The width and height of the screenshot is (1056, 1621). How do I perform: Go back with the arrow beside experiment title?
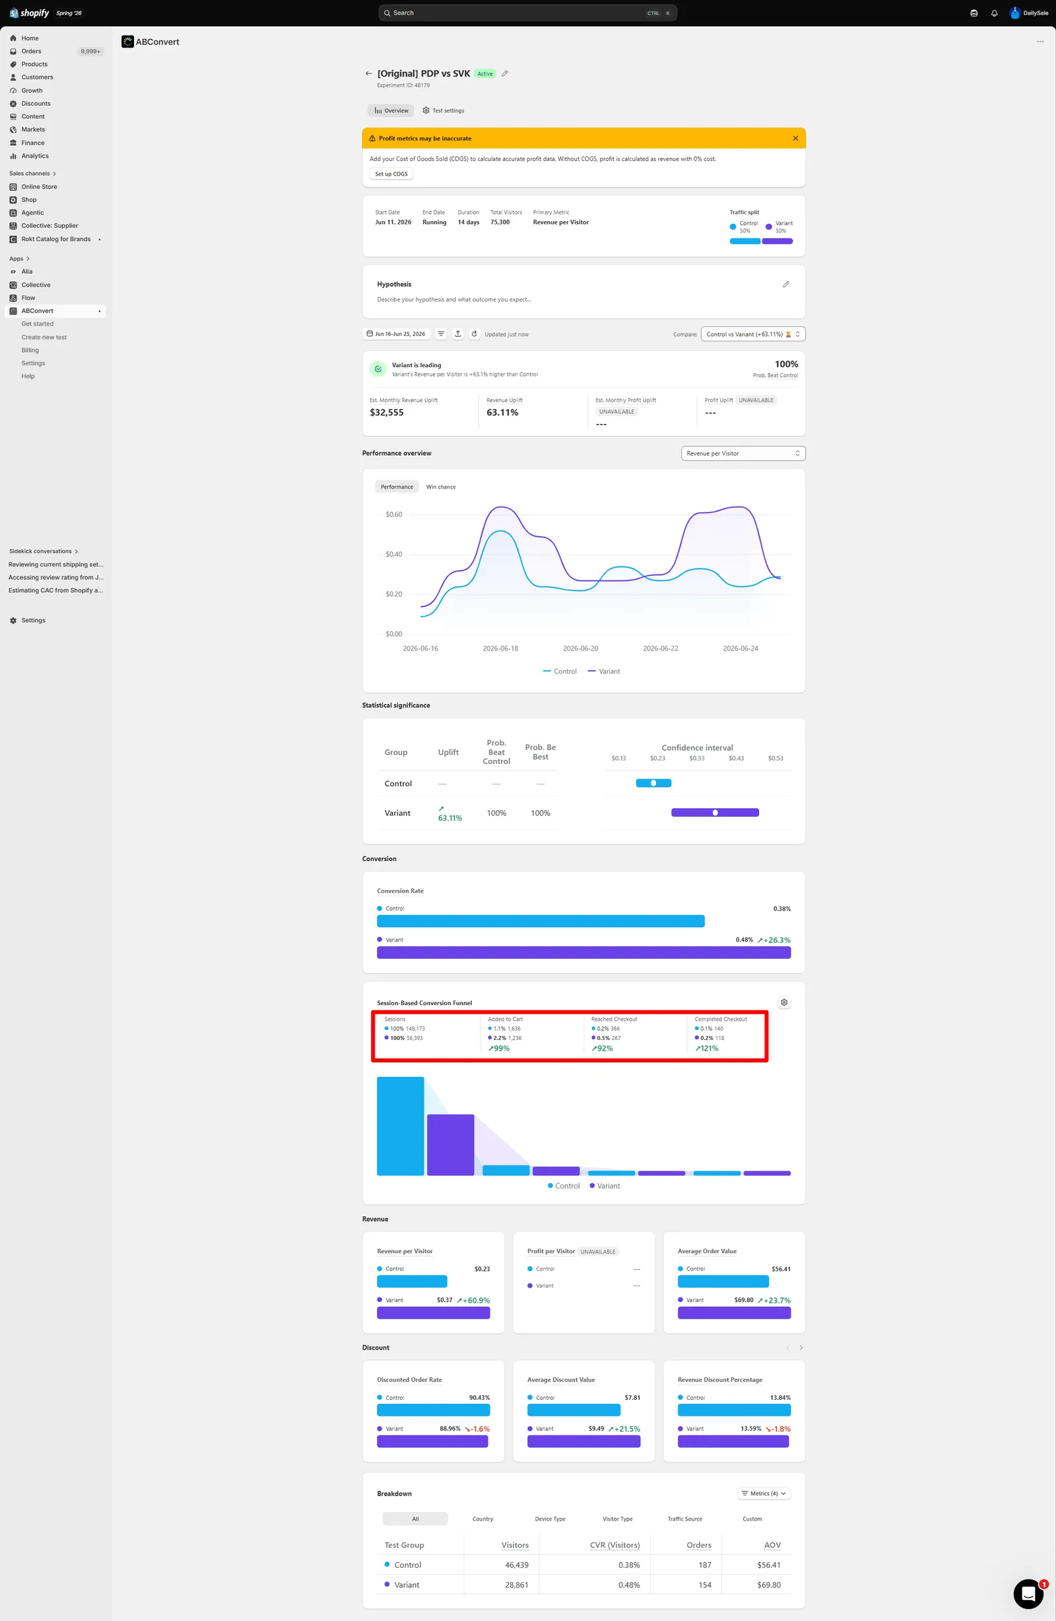click(368, 73)
